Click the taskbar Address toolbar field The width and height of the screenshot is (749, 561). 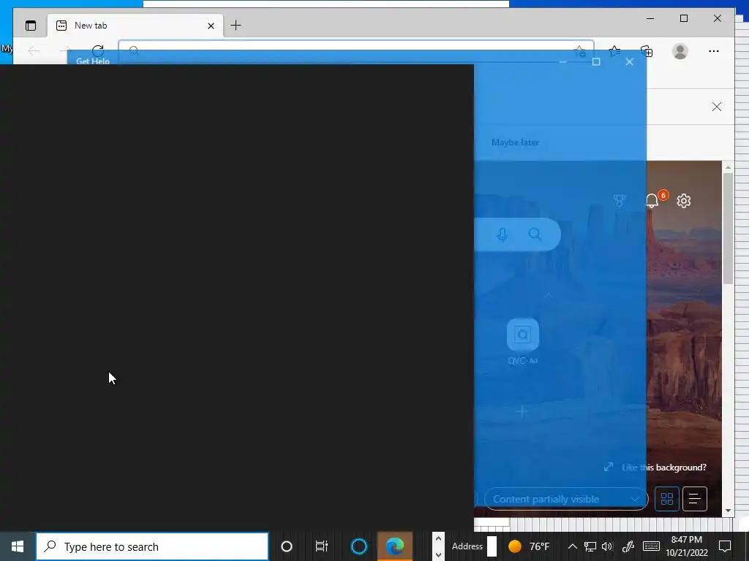point(492,546)
